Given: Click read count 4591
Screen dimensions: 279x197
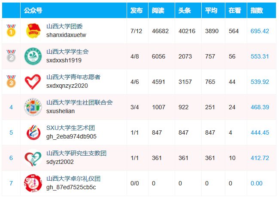Looking at the screenshot, I should [158, 82].
